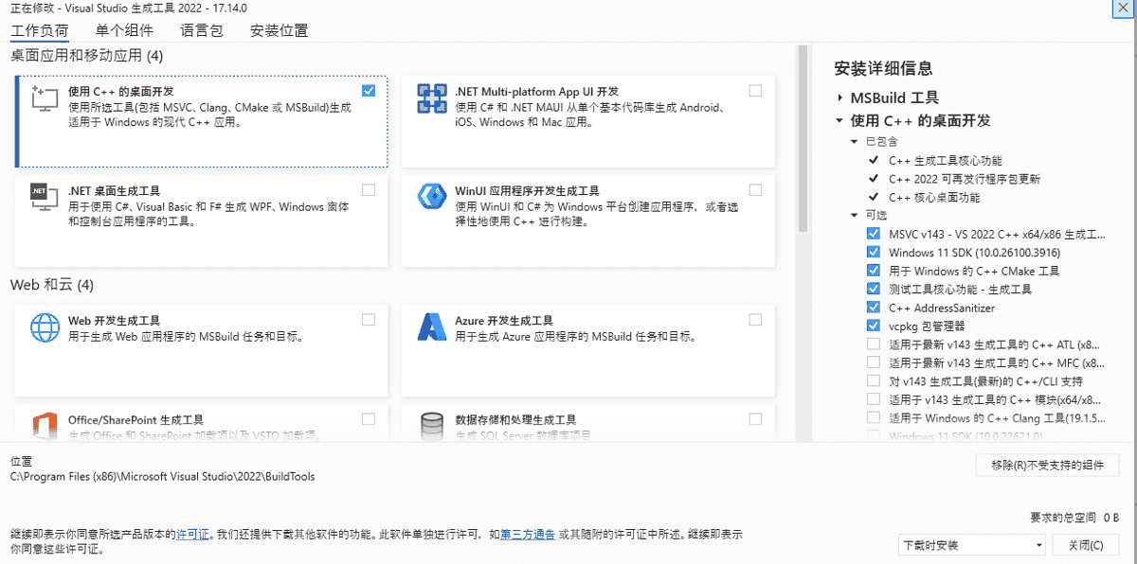Check the .NET Multi-platform App UI 开发 checkbox
The height and width of the screenshot is (564, 1137).
[x=755, y=91]
